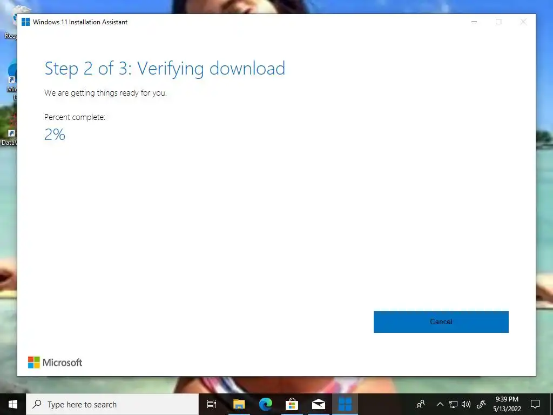The width and height of the screenshot is (553, 415).
Task: Cancel the Windows 11 installation
Action: coord(441,322)
